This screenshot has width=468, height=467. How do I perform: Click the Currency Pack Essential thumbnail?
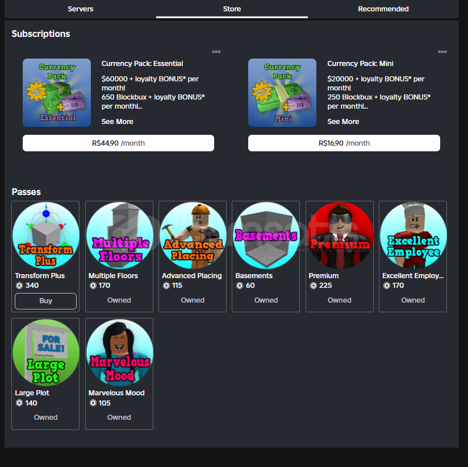pyautogui.click(x=57, y=93)
